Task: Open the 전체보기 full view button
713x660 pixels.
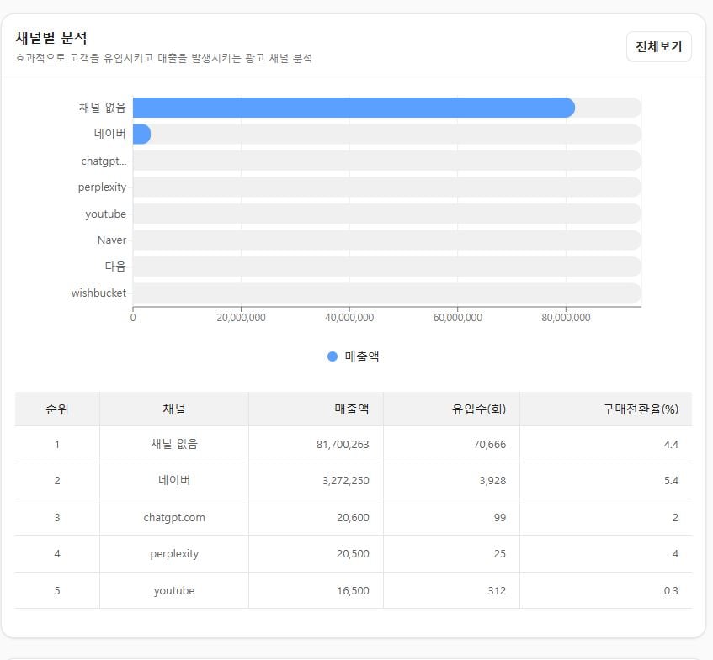Action: point(658,46)
